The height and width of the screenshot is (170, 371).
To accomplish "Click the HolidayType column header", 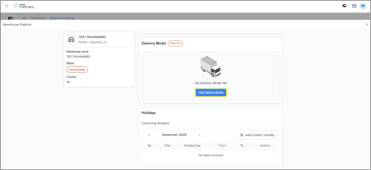I will [x=192, y=146].
